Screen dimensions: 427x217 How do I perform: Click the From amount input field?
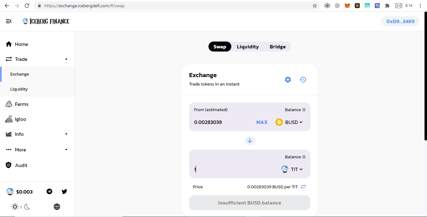[223, 122]
